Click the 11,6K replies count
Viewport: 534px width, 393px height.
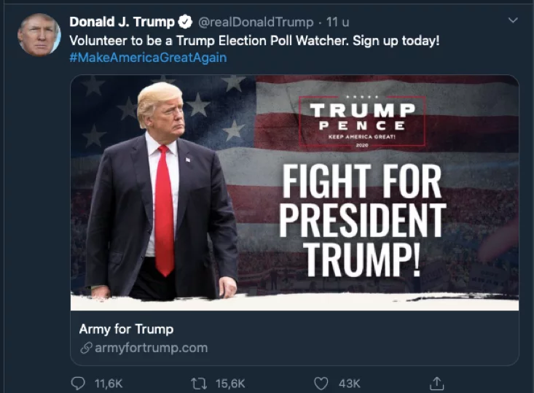[109, 384]
